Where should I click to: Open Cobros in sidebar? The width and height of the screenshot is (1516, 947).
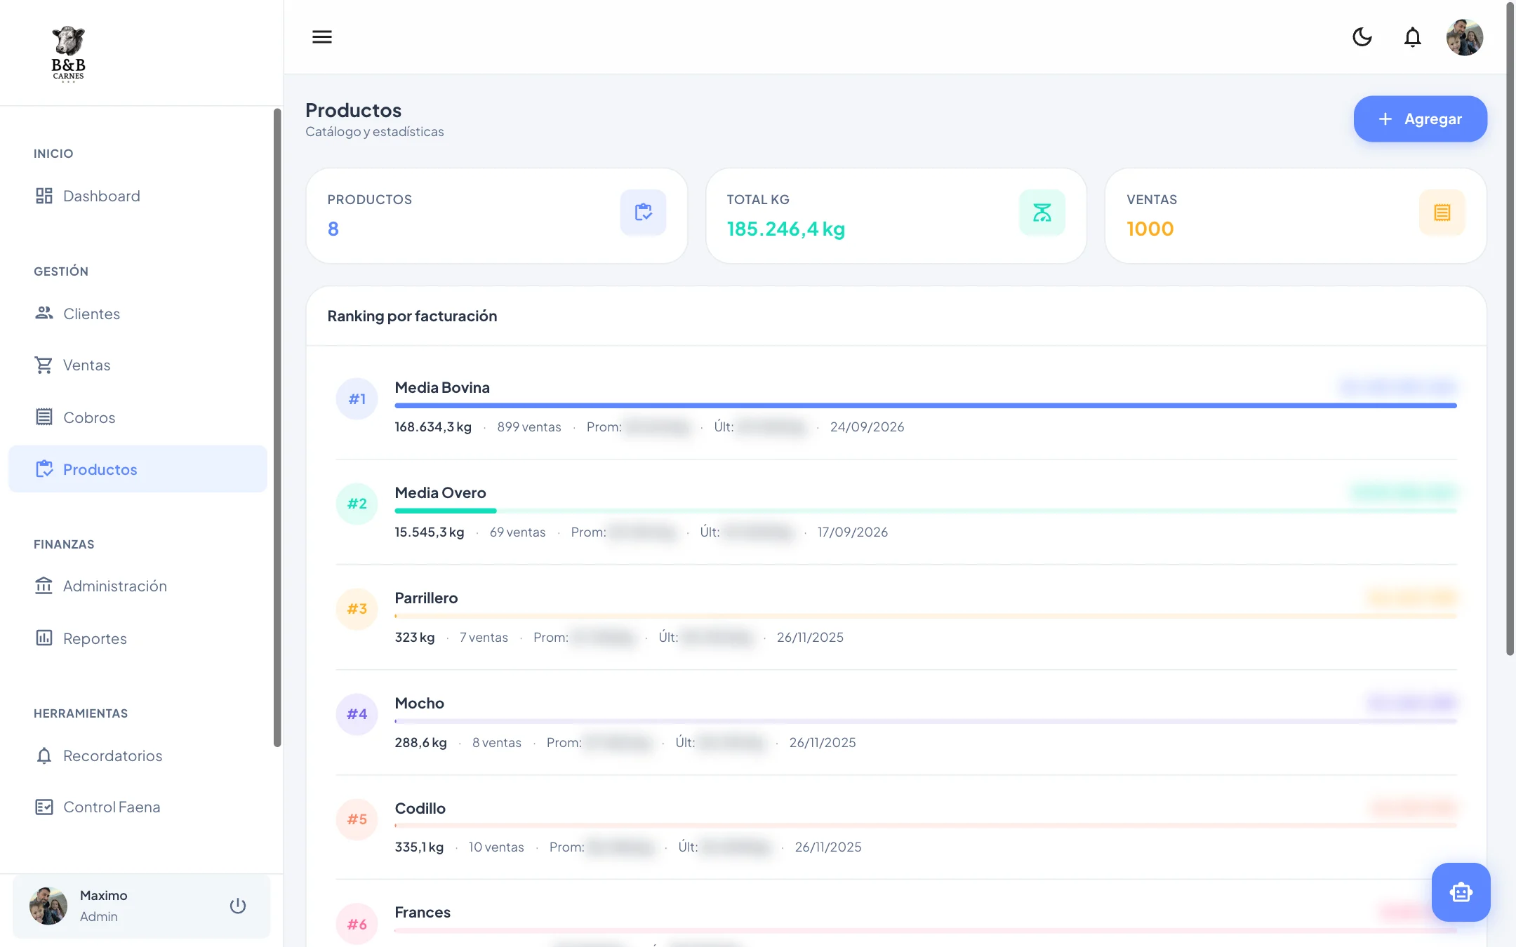tap(138, 417)
